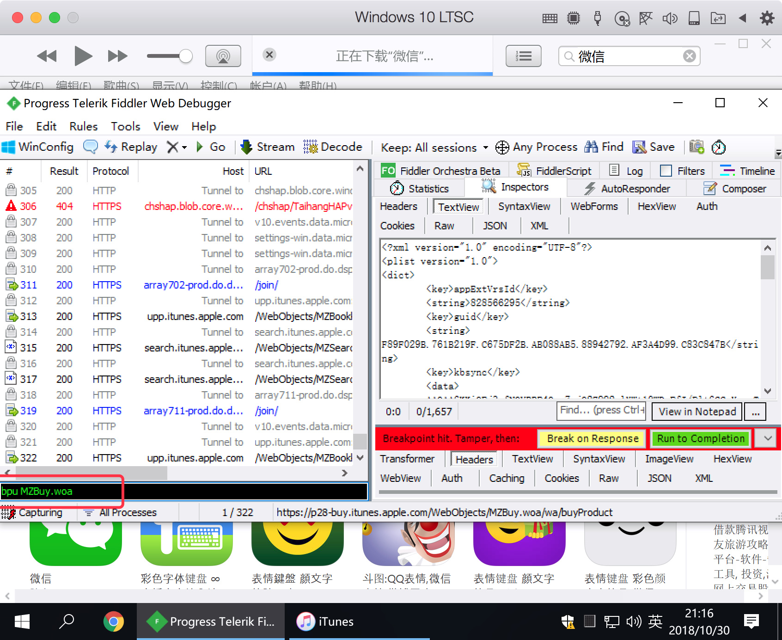Viewport: 782px width, 640px height.
Task: Sort sessions by Result column
Action: click(x=64, y=171)
